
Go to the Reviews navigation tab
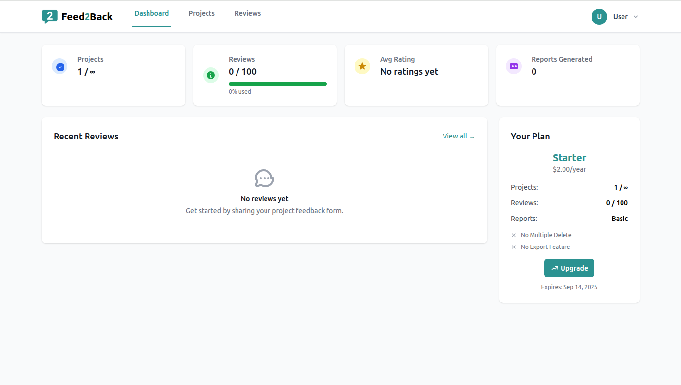pyautogui.click(x=248, y=14)
